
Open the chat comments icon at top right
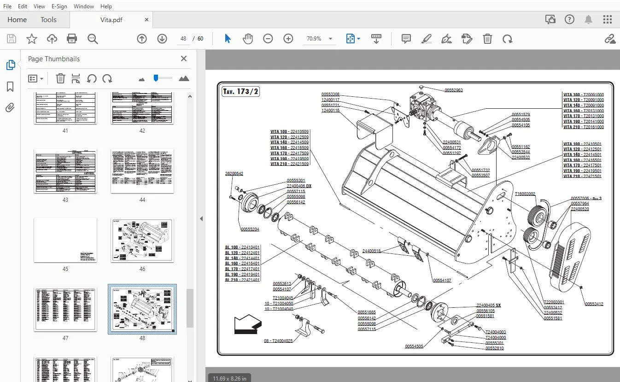point(550,19)
